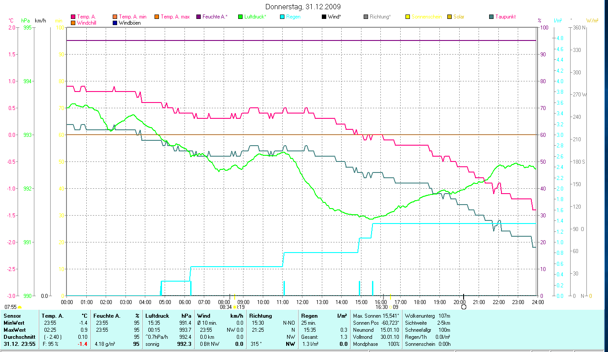
Task: Click the Taupunkt legend label
Action: click(x=505, y=17)
